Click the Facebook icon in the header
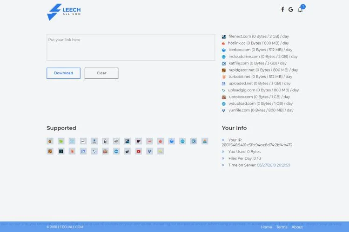The image size is (349, 232). point(282,9)
